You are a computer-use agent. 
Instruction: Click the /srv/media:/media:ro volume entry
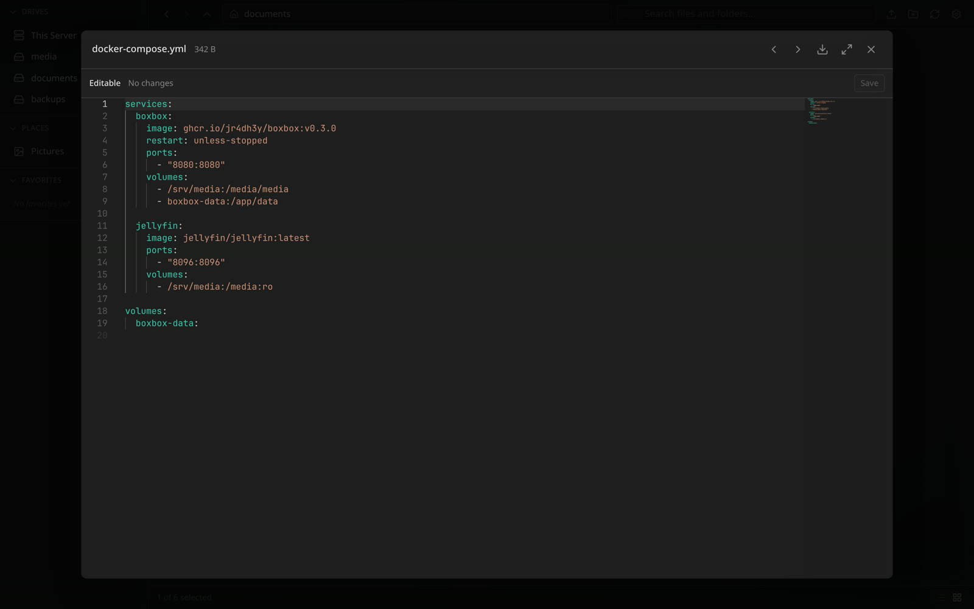point(220,287)
